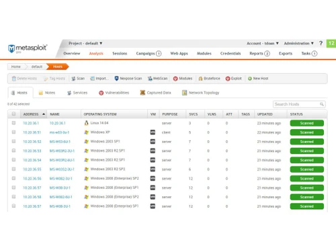This screenshot has width=336, height=252.
Task: Open the Campaigns menu item
Action: [x=149, y=54]
